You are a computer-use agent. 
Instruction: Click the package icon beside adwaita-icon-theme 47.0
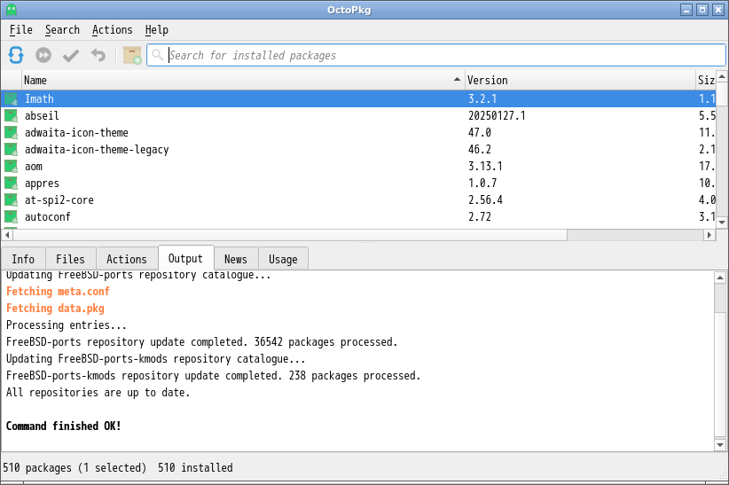(12, 132)
